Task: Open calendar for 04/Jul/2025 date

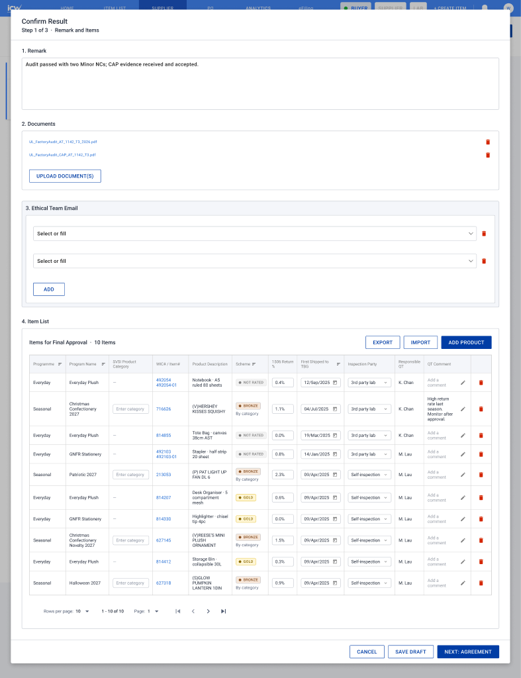Action: pyautogui.click(x=335, y=409)
